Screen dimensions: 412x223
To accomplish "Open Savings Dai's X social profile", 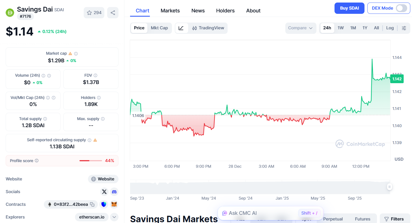I will 104,192.
